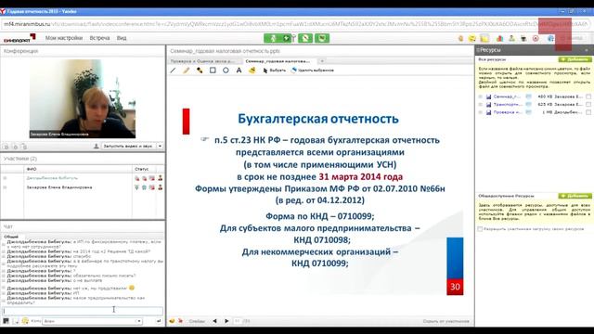Click the middle green toolbar button
The height and width of the screenshot is (334, 594).
[x=305, y=38]
